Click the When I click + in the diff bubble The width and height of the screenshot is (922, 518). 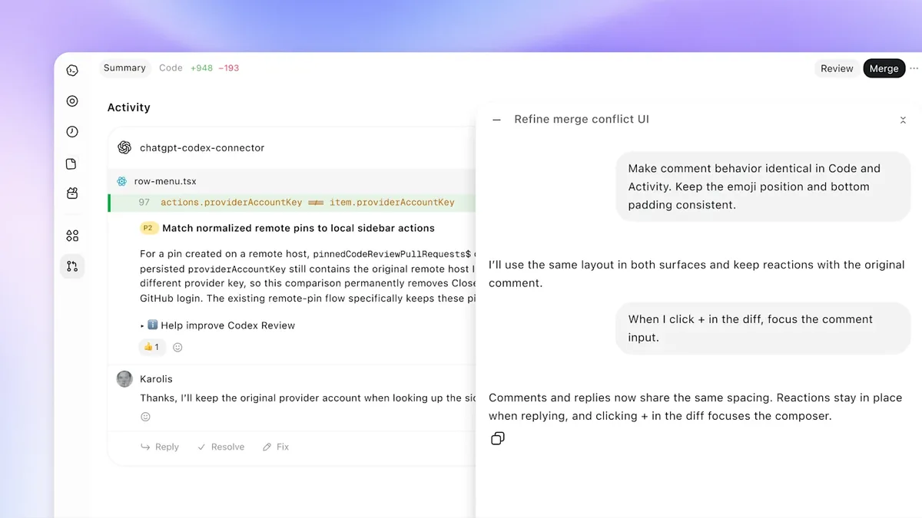763,328
